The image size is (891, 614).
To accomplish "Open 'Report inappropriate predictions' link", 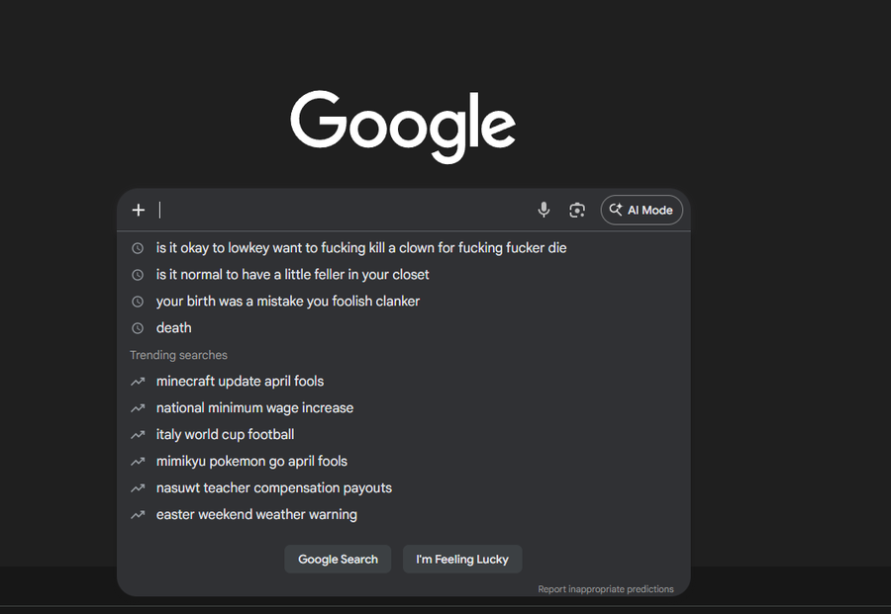I will (606, 589).
